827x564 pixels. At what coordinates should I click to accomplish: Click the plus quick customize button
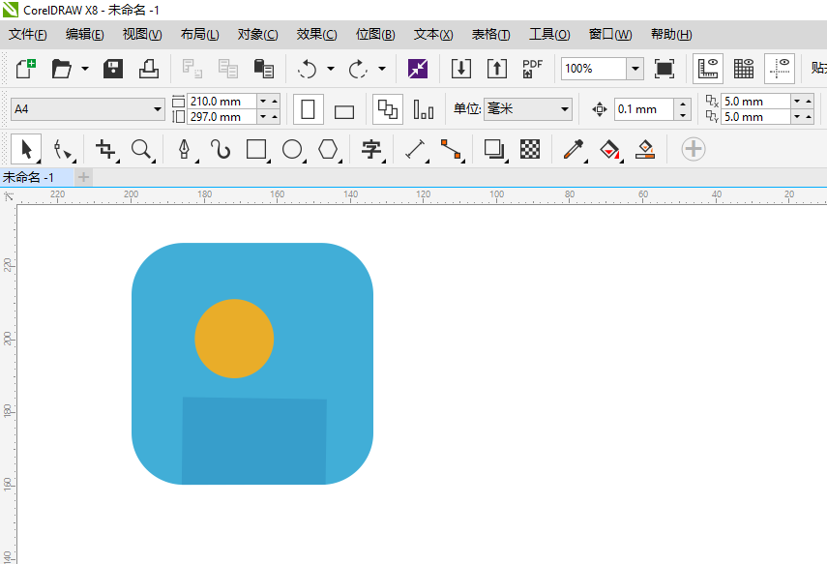(693, 149)
